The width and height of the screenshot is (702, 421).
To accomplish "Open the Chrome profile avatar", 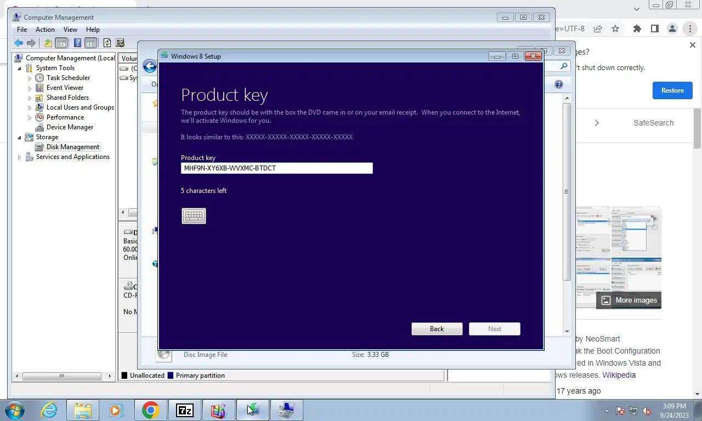I will click(x=672, y=29).
